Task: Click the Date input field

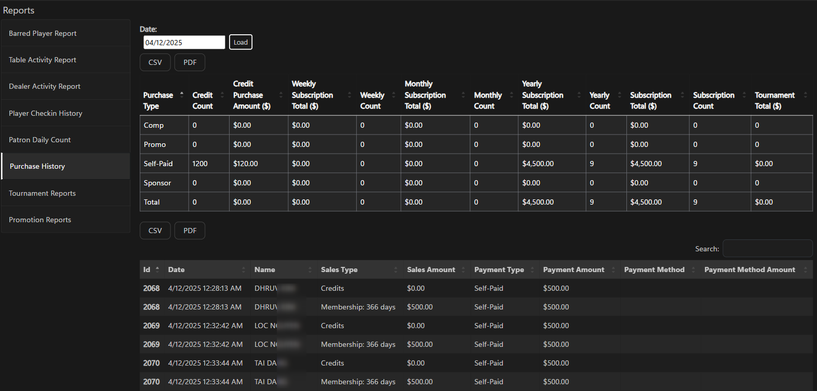Action: (x=184, y=43)
